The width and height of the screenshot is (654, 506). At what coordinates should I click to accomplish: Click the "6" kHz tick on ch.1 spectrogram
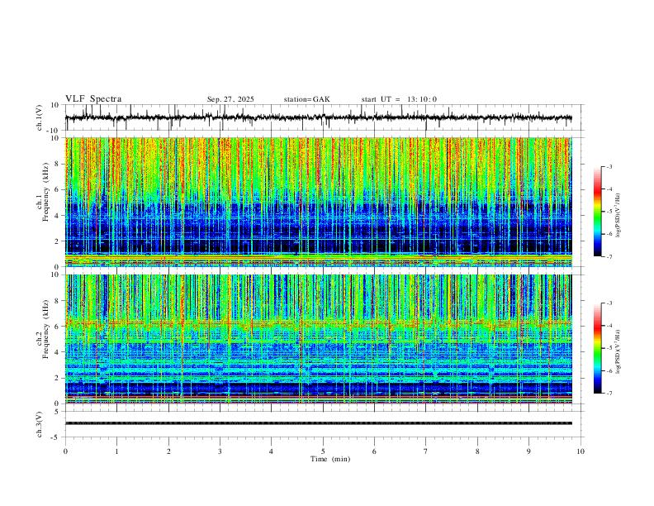pyautogui.click(x=59, y=189)
